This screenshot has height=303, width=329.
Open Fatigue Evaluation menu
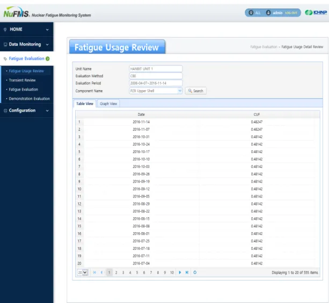(x=27, y=58)
